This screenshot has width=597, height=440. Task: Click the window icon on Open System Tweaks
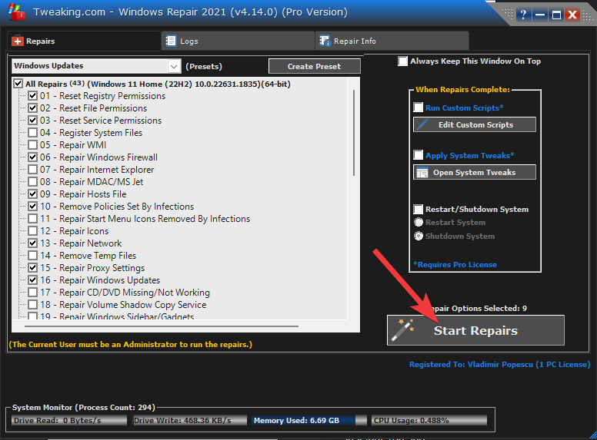(422, 172)
